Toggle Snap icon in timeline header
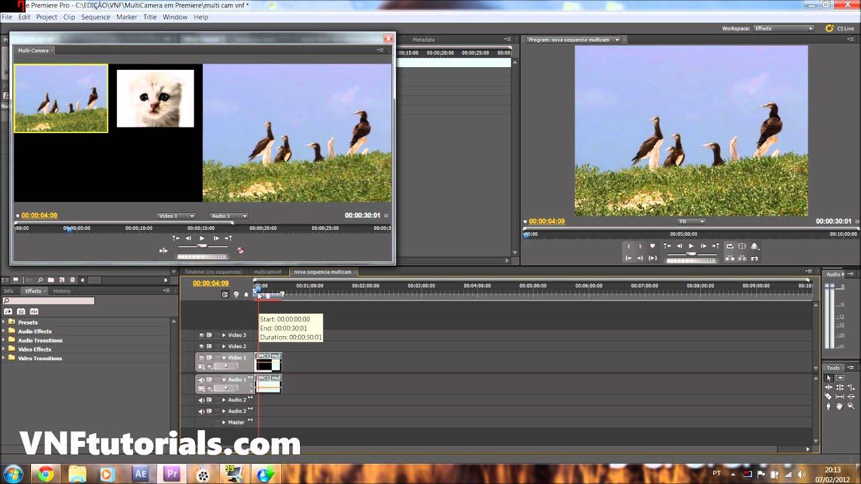861x484 pixels. pyautogui.click(x=225, y=294)
